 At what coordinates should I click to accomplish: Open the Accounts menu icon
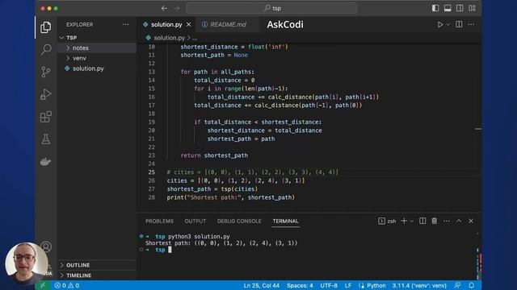coord(46,246)
